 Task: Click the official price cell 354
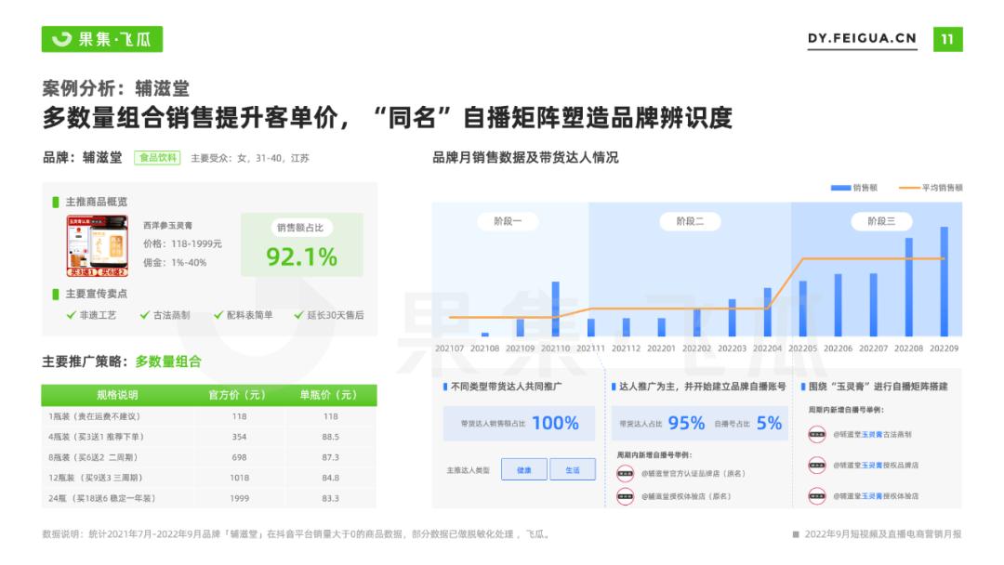pos(240,437)
